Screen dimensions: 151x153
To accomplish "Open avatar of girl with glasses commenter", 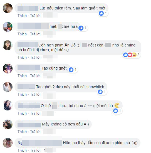I will point(8,45).
